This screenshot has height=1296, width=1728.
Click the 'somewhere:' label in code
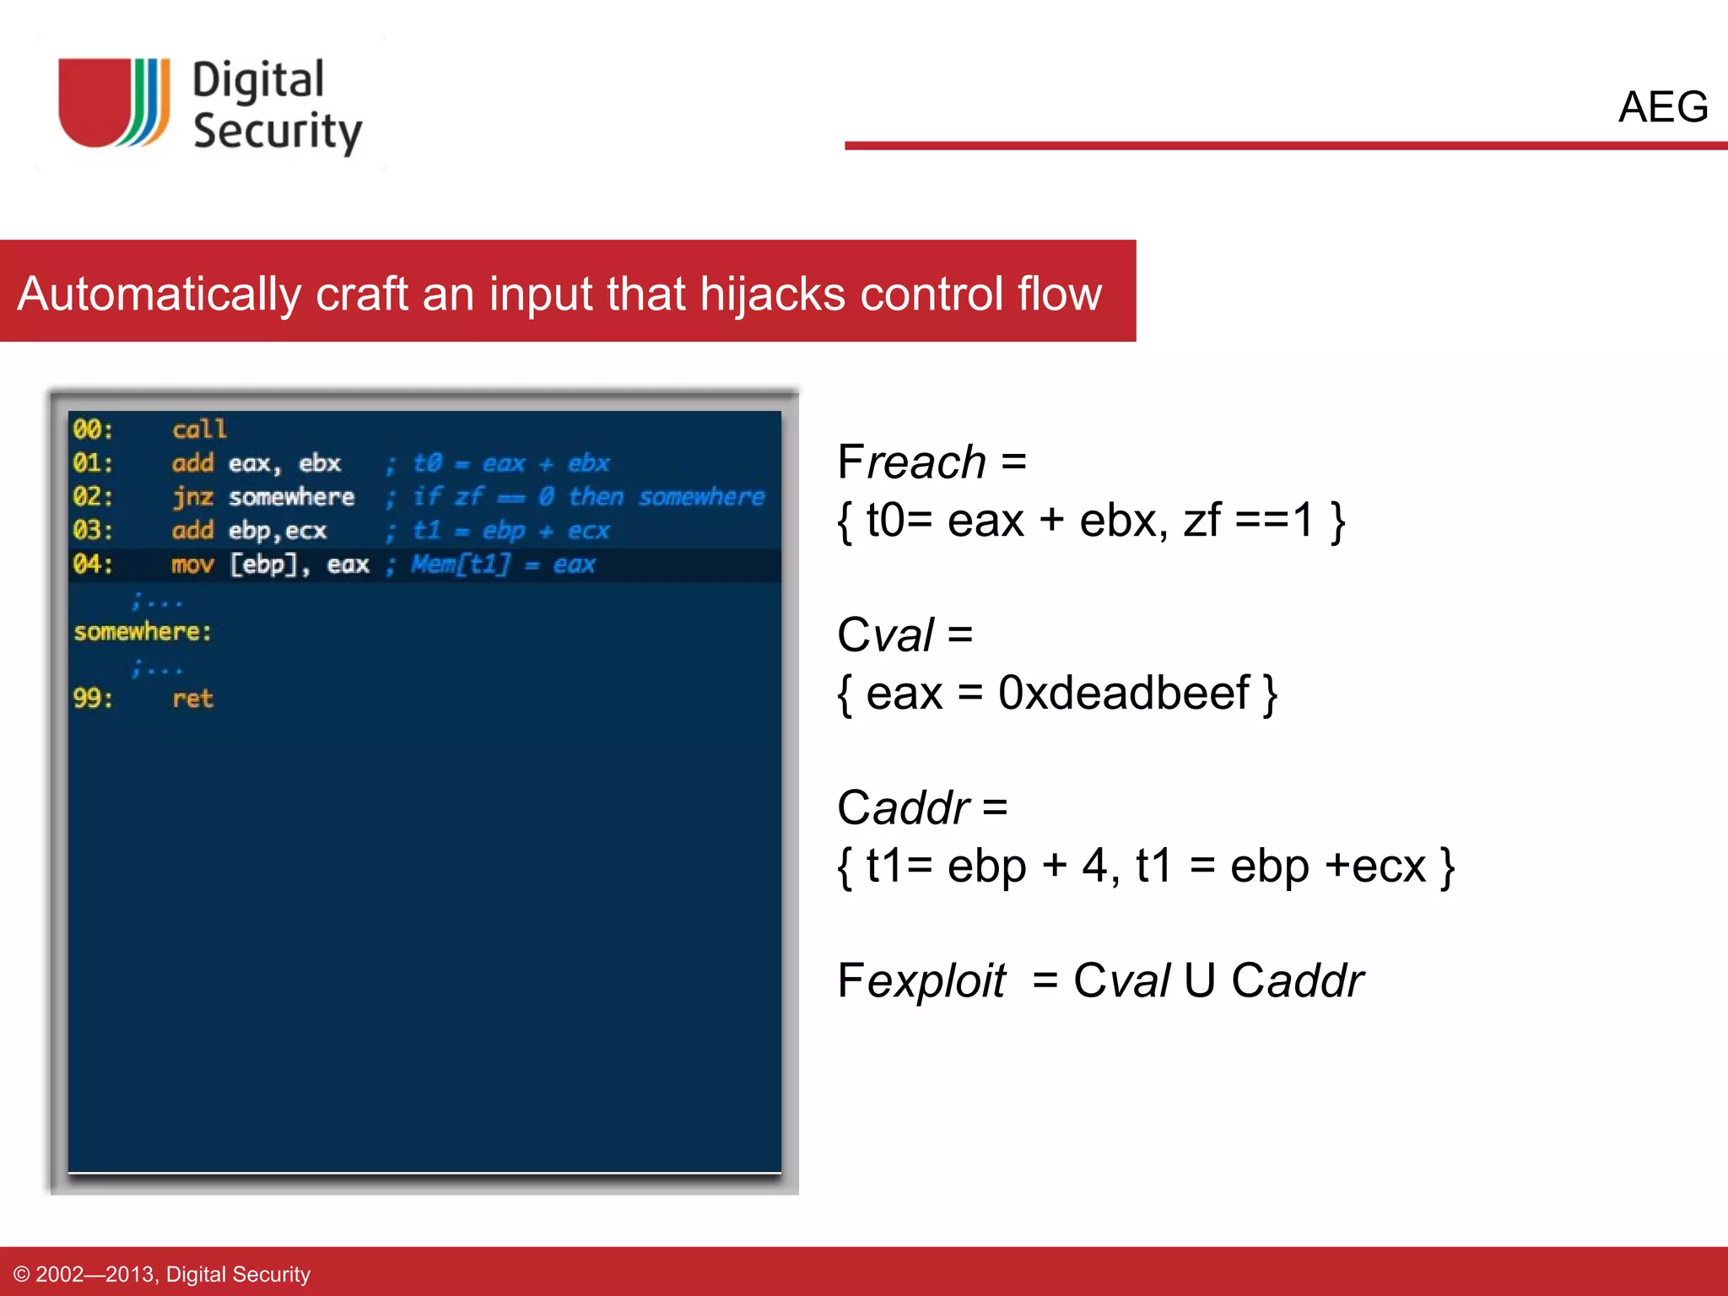(143, 631)
